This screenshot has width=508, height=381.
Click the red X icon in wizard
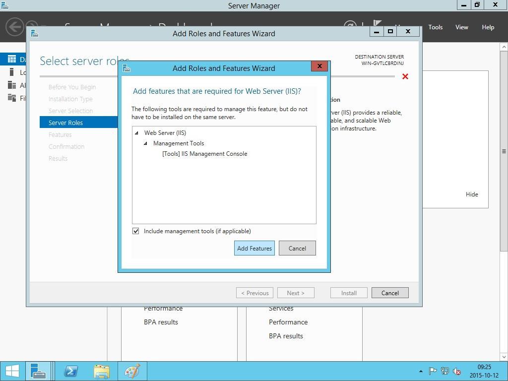point(405,76)
